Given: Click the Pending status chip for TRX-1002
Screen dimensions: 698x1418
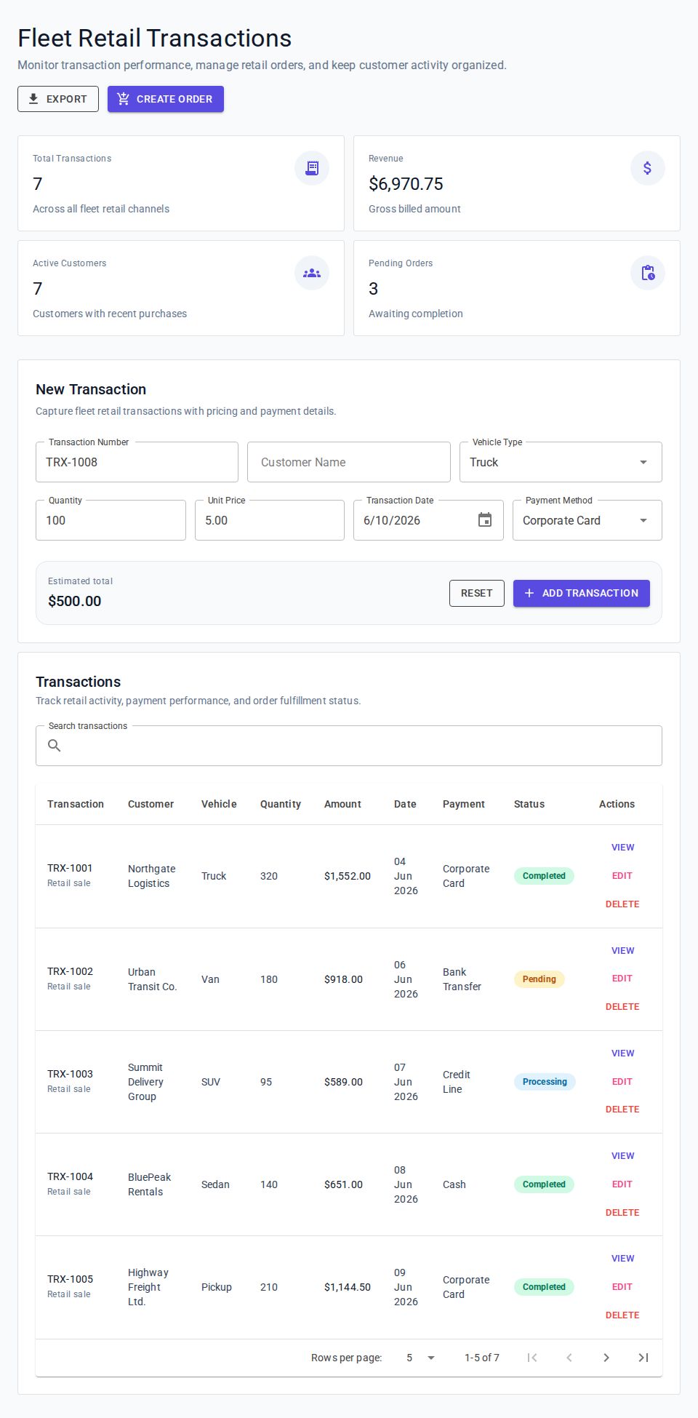Looking at the screenshot, I should tap(539, 979).
